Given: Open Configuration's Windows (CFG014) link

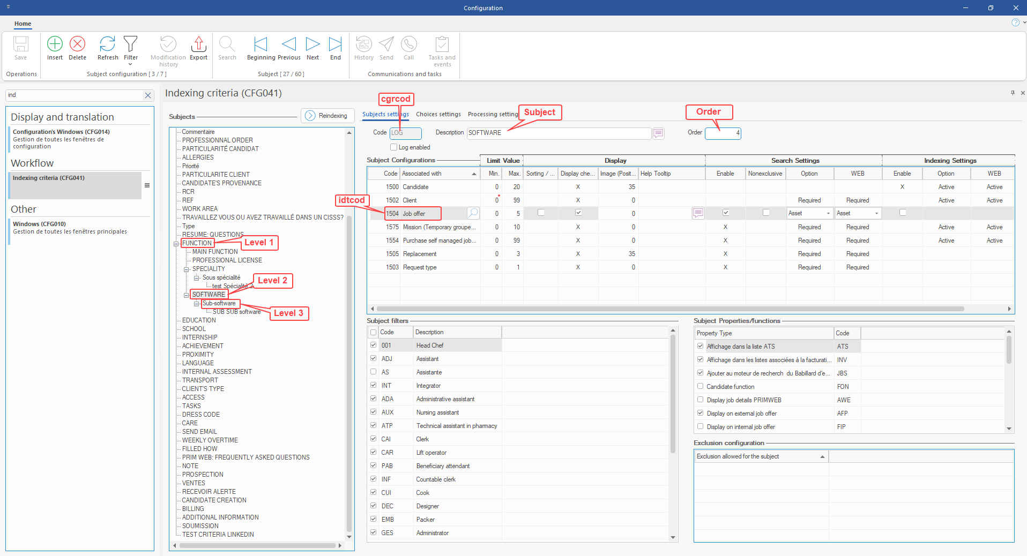Looking at the screenshot, I should click(x=61, y=132).
